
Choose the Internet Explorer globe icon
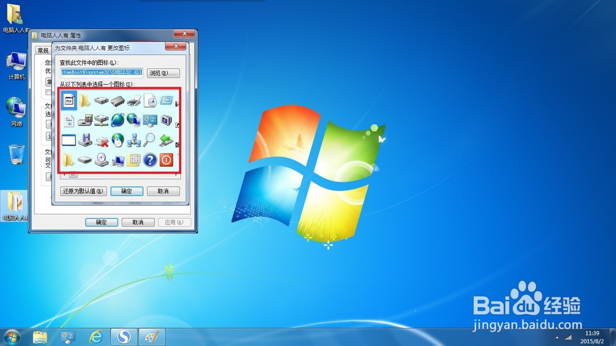[118, 120]
